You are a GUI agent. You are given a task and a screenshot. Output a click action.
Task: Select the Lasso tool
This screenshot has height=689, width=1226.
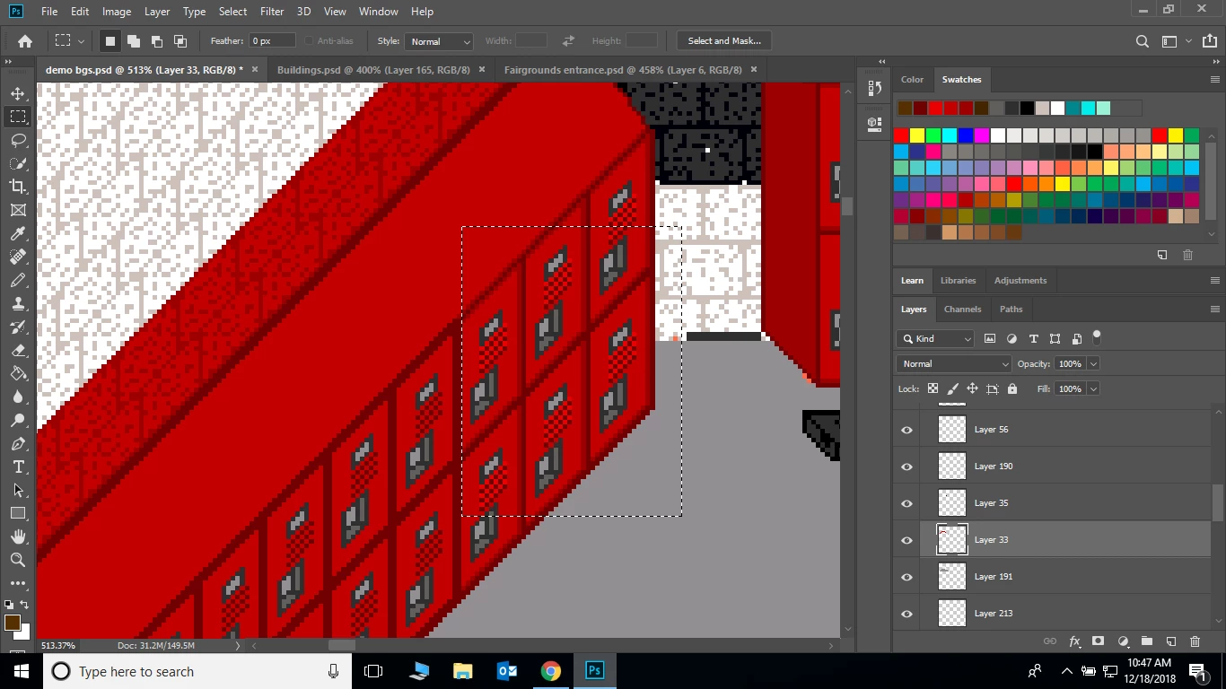[18, 140]
